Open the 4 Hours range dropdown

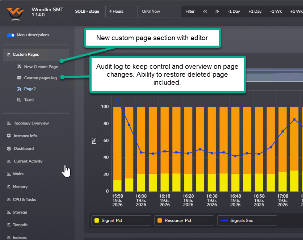click(x=122, y=11)
